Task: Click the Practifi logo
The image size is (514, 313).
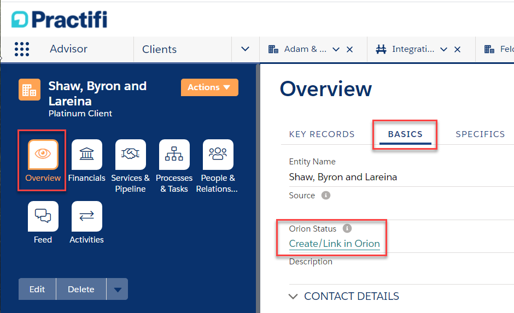Action: click(x=60, y=20)
